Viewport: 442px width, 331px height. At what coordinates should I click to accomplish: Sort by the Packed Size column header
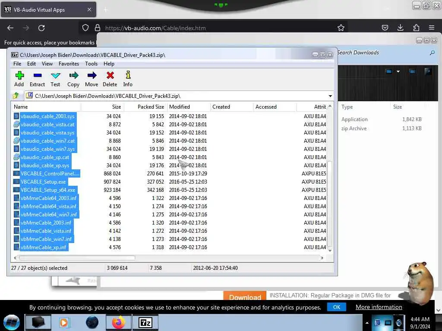(145, 107)
